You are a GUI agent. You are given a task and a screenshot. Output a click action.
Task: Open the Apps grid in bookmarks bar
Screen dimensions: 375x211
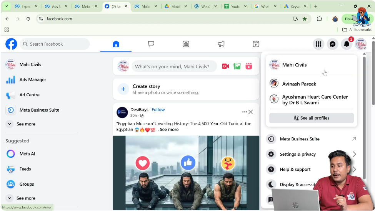click(7, 30)
